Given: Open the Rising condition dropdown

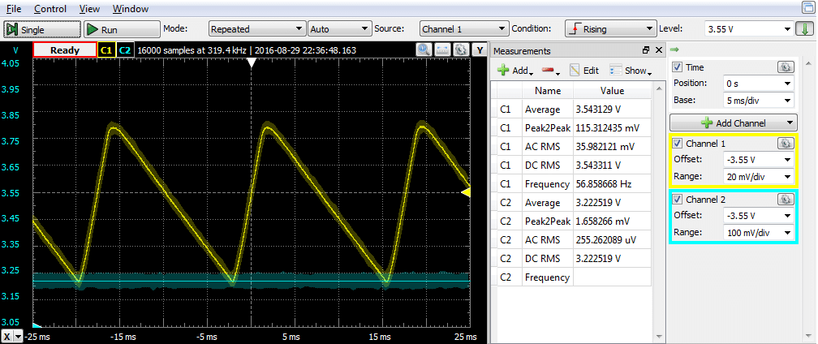Looking at the screenshot, I should pos(610,29).
